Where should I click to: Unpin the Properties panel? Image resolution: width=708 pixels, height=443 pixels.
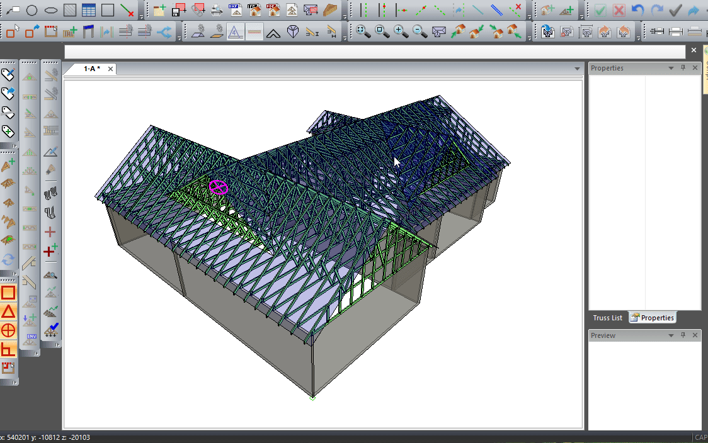pos(683,67)
